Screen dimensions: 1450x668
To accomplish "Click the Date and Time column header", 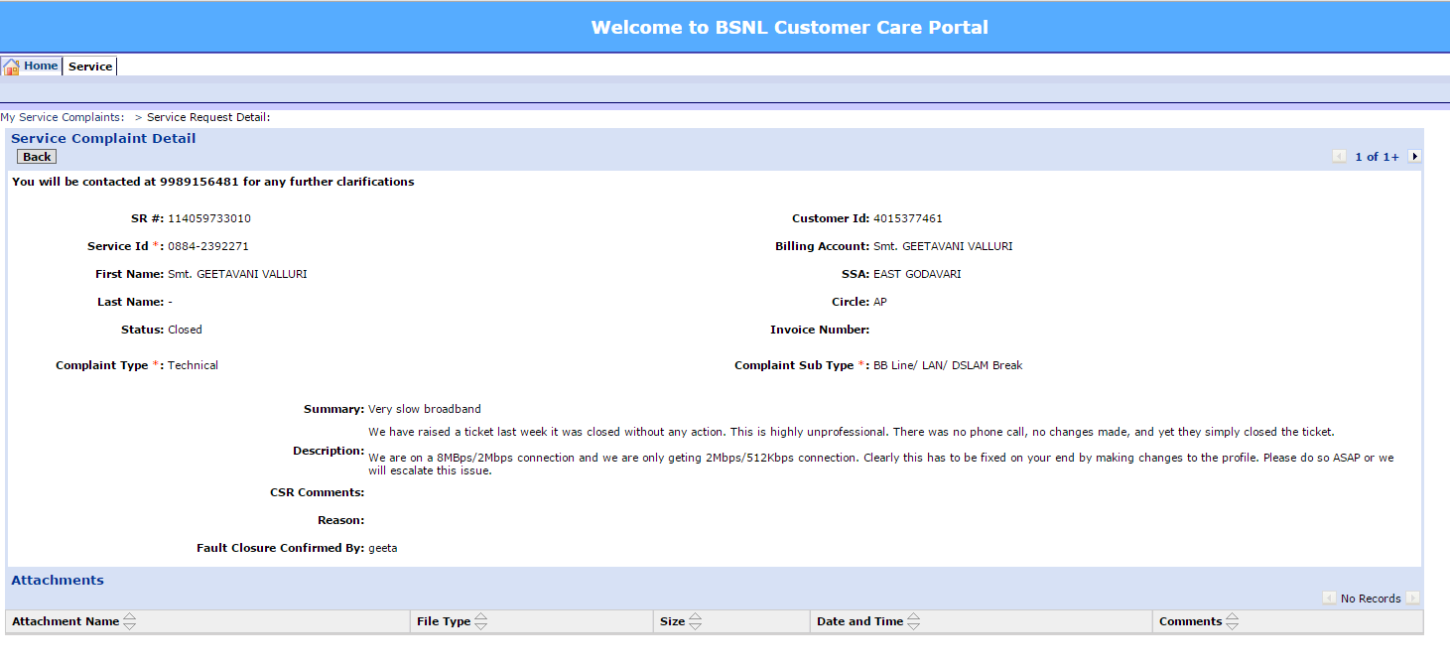I will pyautogui.click(x=859, y=621).
